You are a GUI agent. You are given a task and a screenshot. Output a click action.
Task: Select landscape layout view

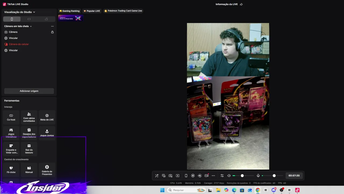(x=29, y=19)
